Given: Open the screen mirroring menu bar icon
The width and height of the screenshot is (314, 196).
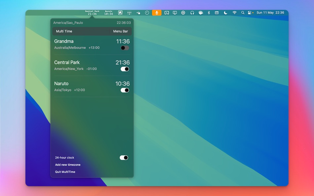Looking at the screenshot, I should (167, 13).
